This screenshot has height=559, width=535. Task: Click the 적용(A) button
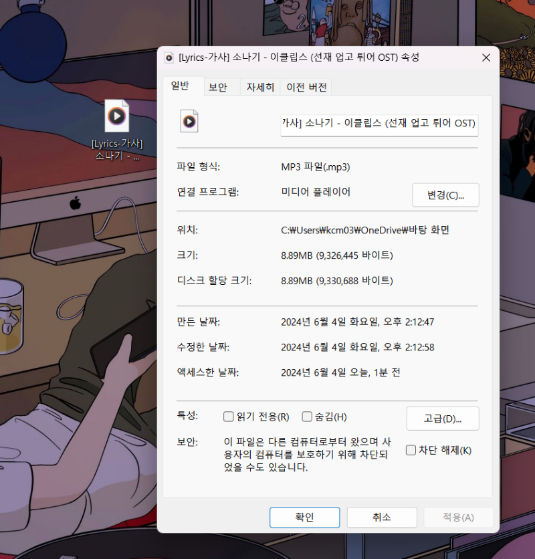[458, 518]
